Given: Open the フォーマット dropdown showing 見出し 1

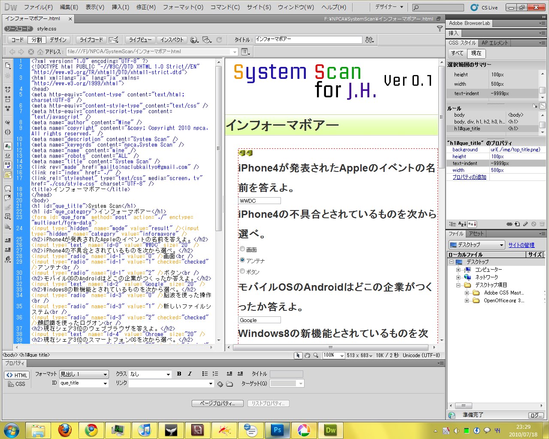Looking at the screenshot, I should click(84, 374).
